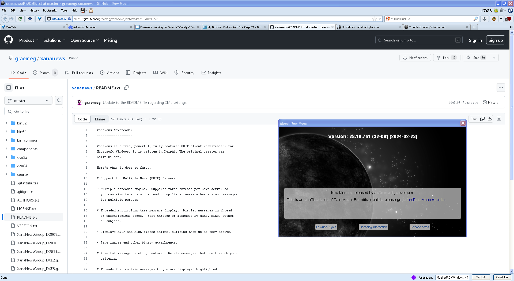This screenshot has width=514, height=281.
Task: Expand the bin_common folder
Action: coord(6,140)
